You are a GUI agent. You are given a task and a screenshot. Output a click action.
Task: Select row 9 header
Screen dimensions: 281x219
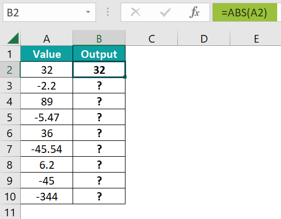tap(10, 181)
